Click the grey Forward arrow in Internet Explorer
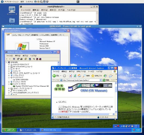This screenshot has width=144, height=135. [x=64, y=76]
